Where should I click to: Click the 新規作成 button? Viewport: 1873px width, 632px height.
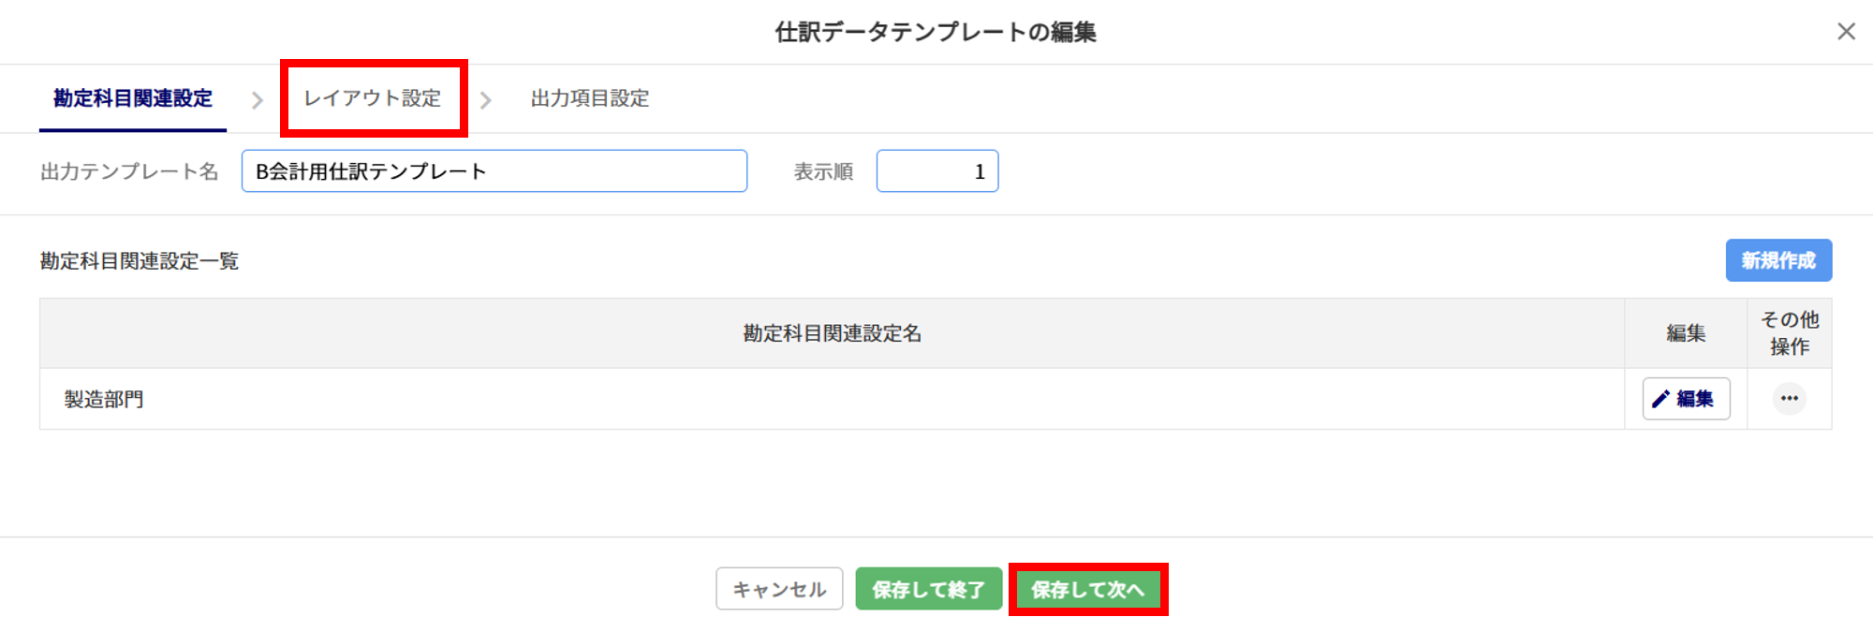pos(1778,260)
